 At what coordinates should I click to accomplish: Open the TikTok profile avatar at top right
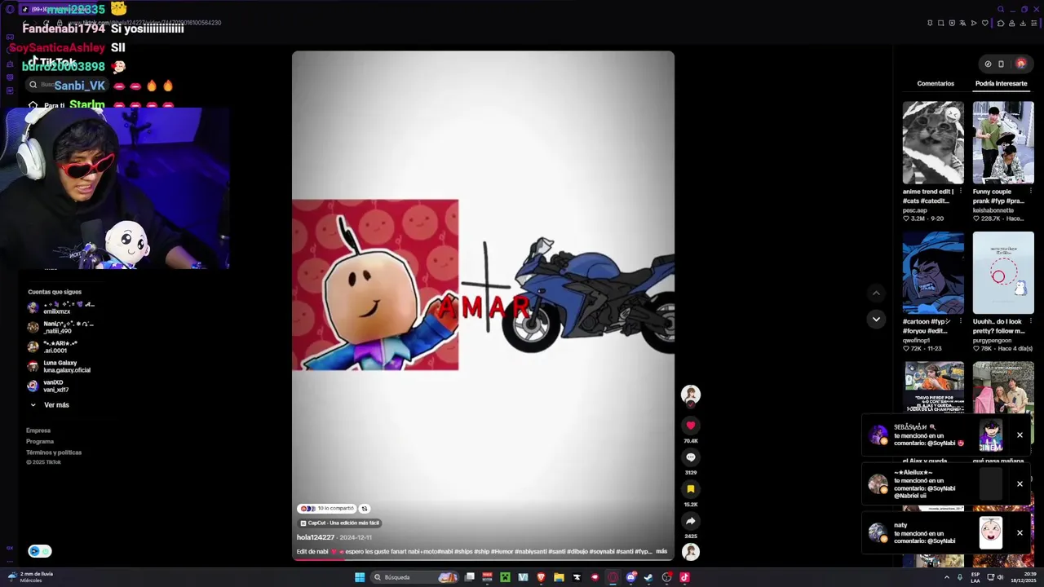coord(1020,64)
